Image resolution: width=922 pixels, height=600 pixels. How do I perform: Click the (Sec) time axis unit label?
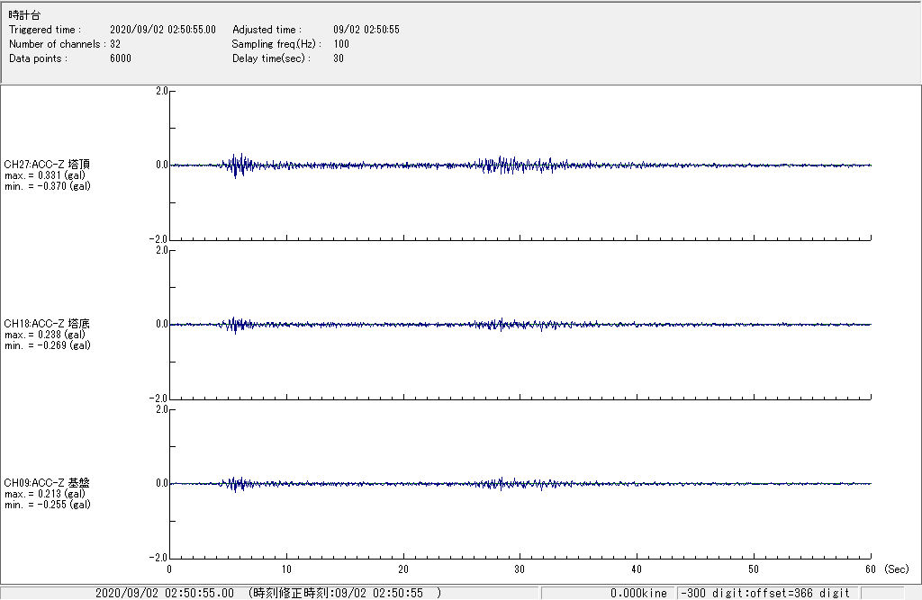tap(896, 569)
